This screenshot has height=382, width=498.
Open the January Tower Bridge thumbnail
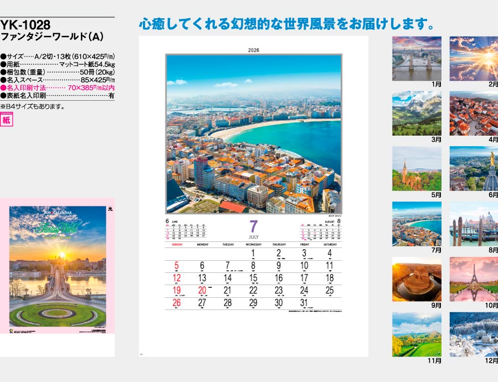click(x=417, y=59)
